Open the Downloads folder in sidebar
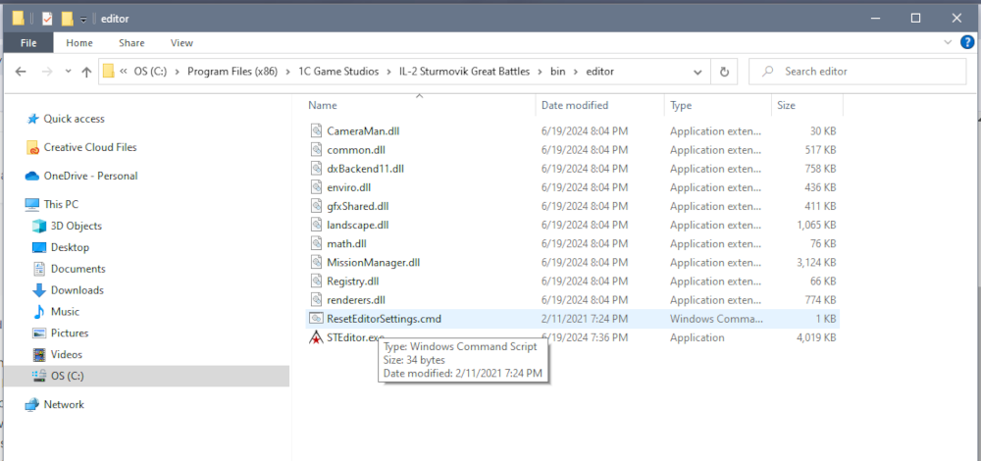This screenshot has height=461, width=981. 77,290
